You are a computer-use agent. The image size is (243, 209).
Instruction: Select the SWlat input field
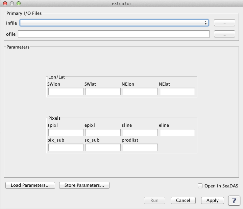(103, 91)
